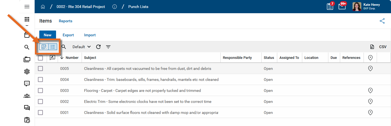Click the New button
The height and width of the screenshot is (126, 391).
click(48, 35)
